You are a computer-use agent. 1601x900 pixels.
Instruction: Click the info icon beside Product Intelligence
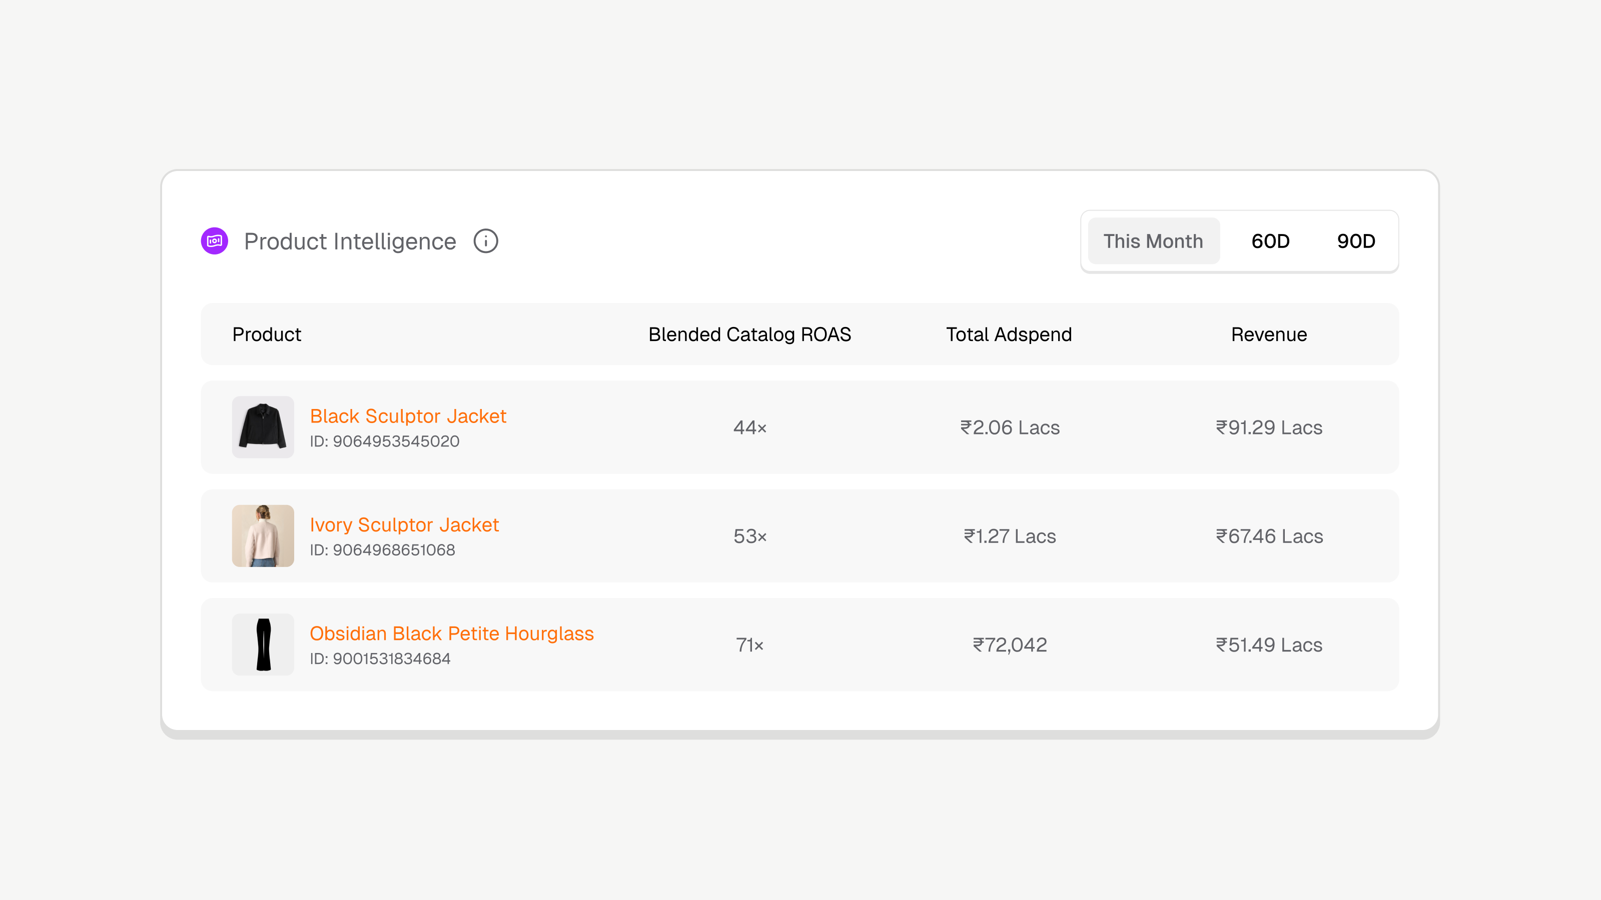point(485,241)
